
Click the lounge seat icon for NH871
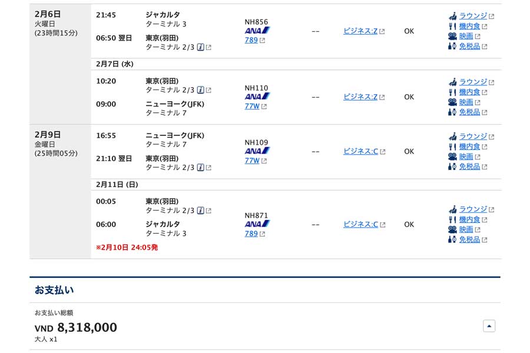tap(453, 209)
